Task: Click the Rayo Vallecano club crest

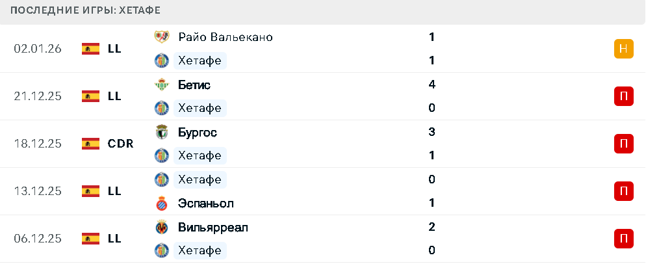Action: [161, 37]
